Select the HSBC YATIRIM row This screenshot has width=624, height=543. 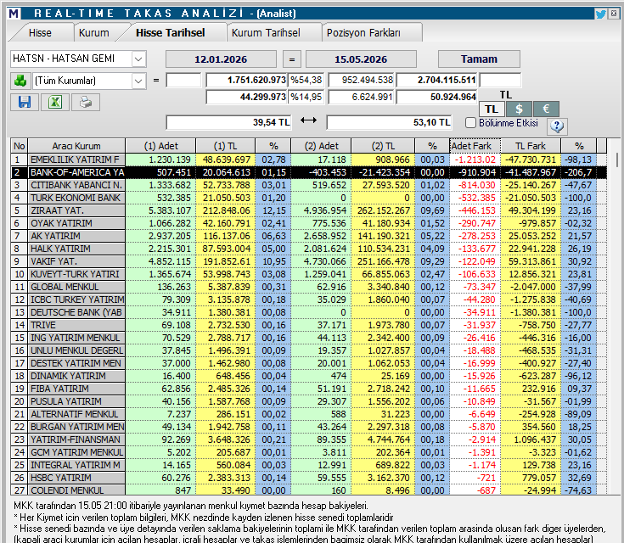(x=308, y=478)
